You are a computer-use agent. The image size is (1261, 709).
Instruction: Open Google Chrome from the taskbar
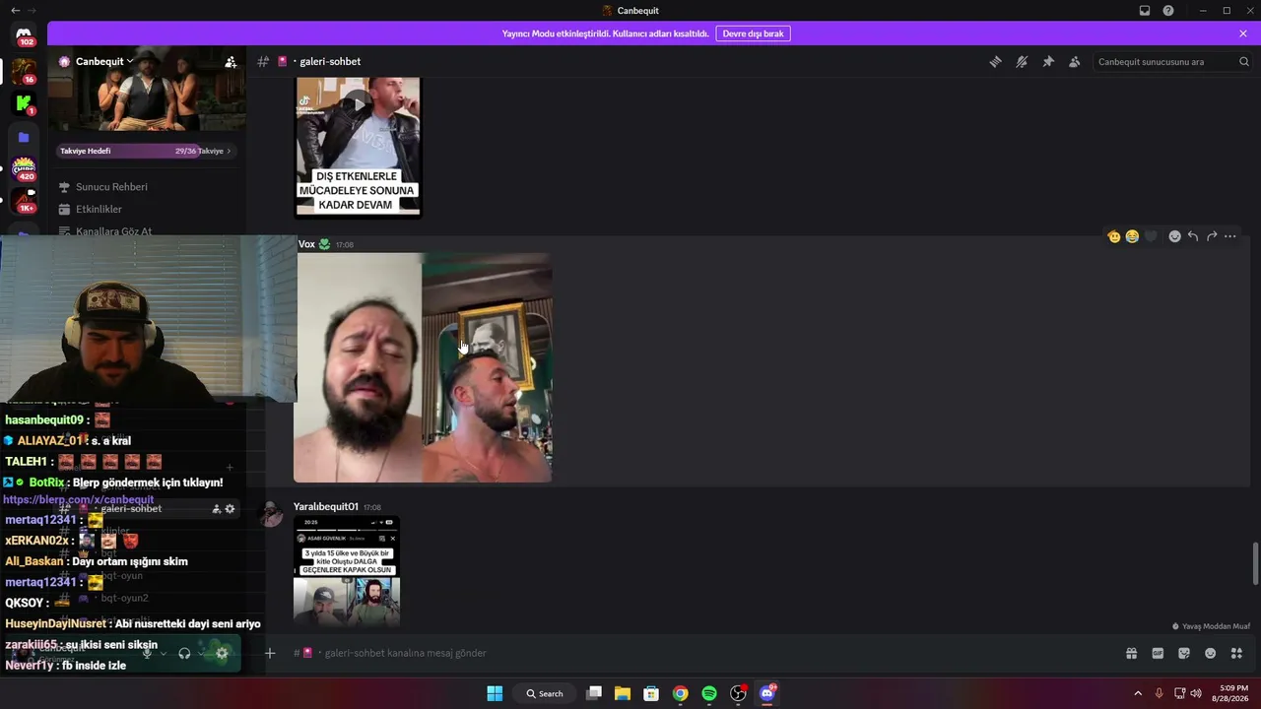click(680, 693)
